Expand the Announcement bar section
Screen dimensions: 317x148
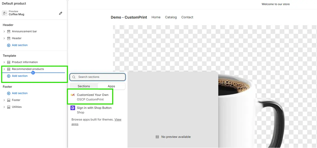click(4, 32)
